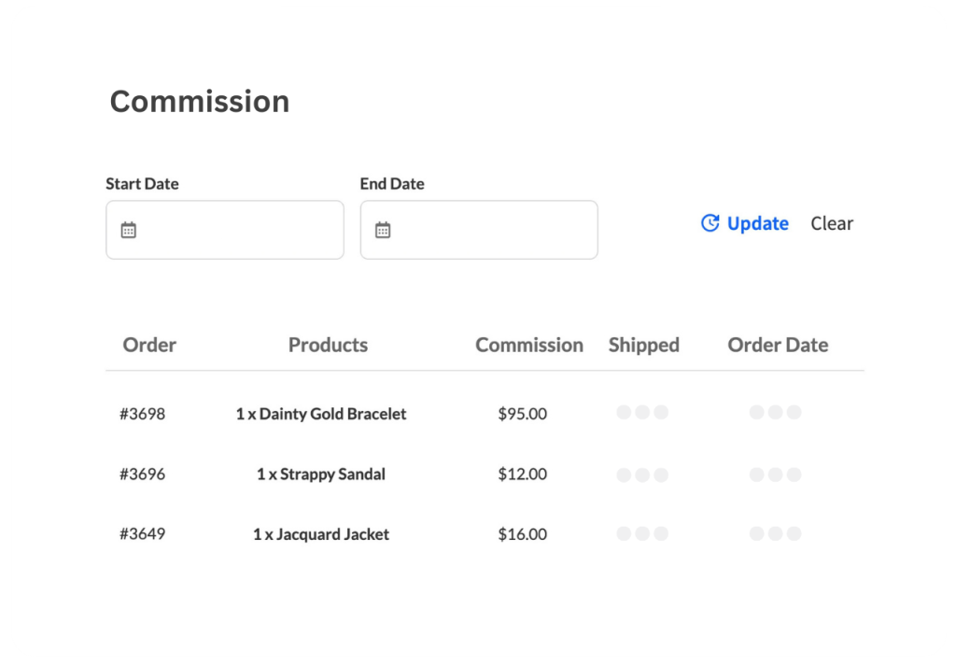Sort by the Products column header
Screen dimensions: 956x666
328,345
